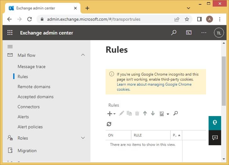Click the Roles menu label

point(23,138)
